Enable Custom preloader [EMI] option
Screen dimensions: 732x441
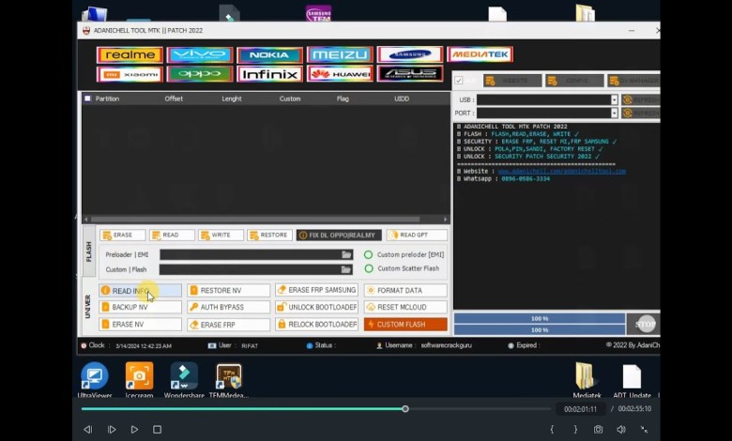point(369,254)
